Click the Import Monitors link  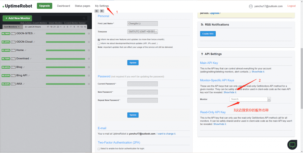pyautogui.click(x=56, y=23)
